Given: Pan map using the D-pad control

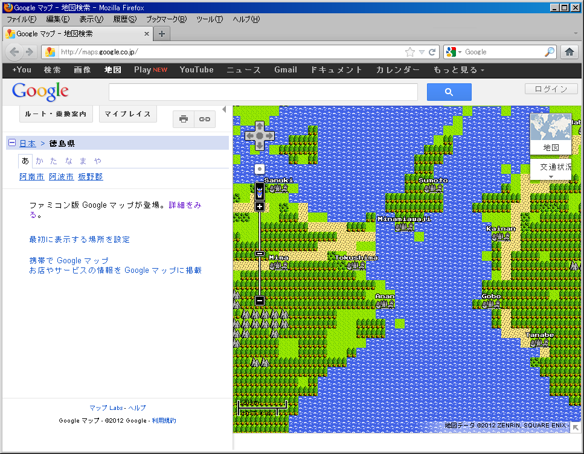Looking at the screenshot, I should click(260, 136).
